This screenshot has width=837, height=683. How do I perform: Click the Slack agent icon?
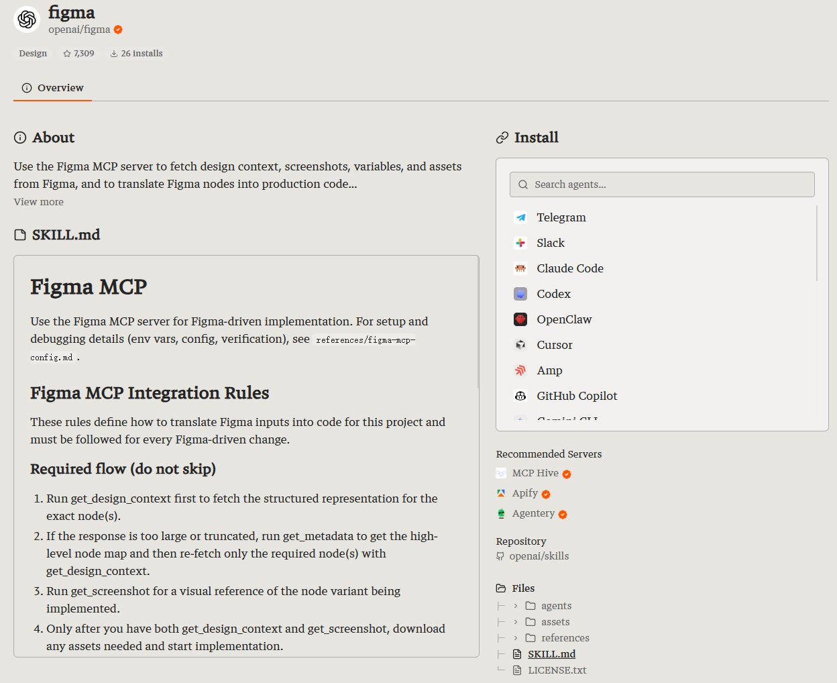[520, 243]
